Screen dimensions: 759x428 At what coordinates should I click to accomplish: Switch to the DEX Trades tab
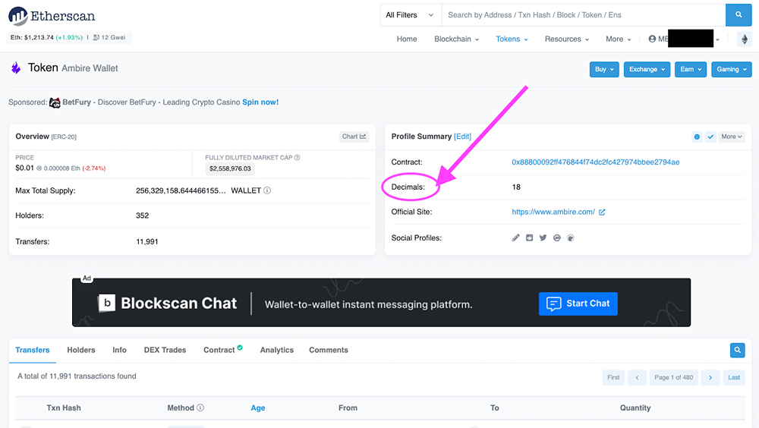click(x=165, y=350)
